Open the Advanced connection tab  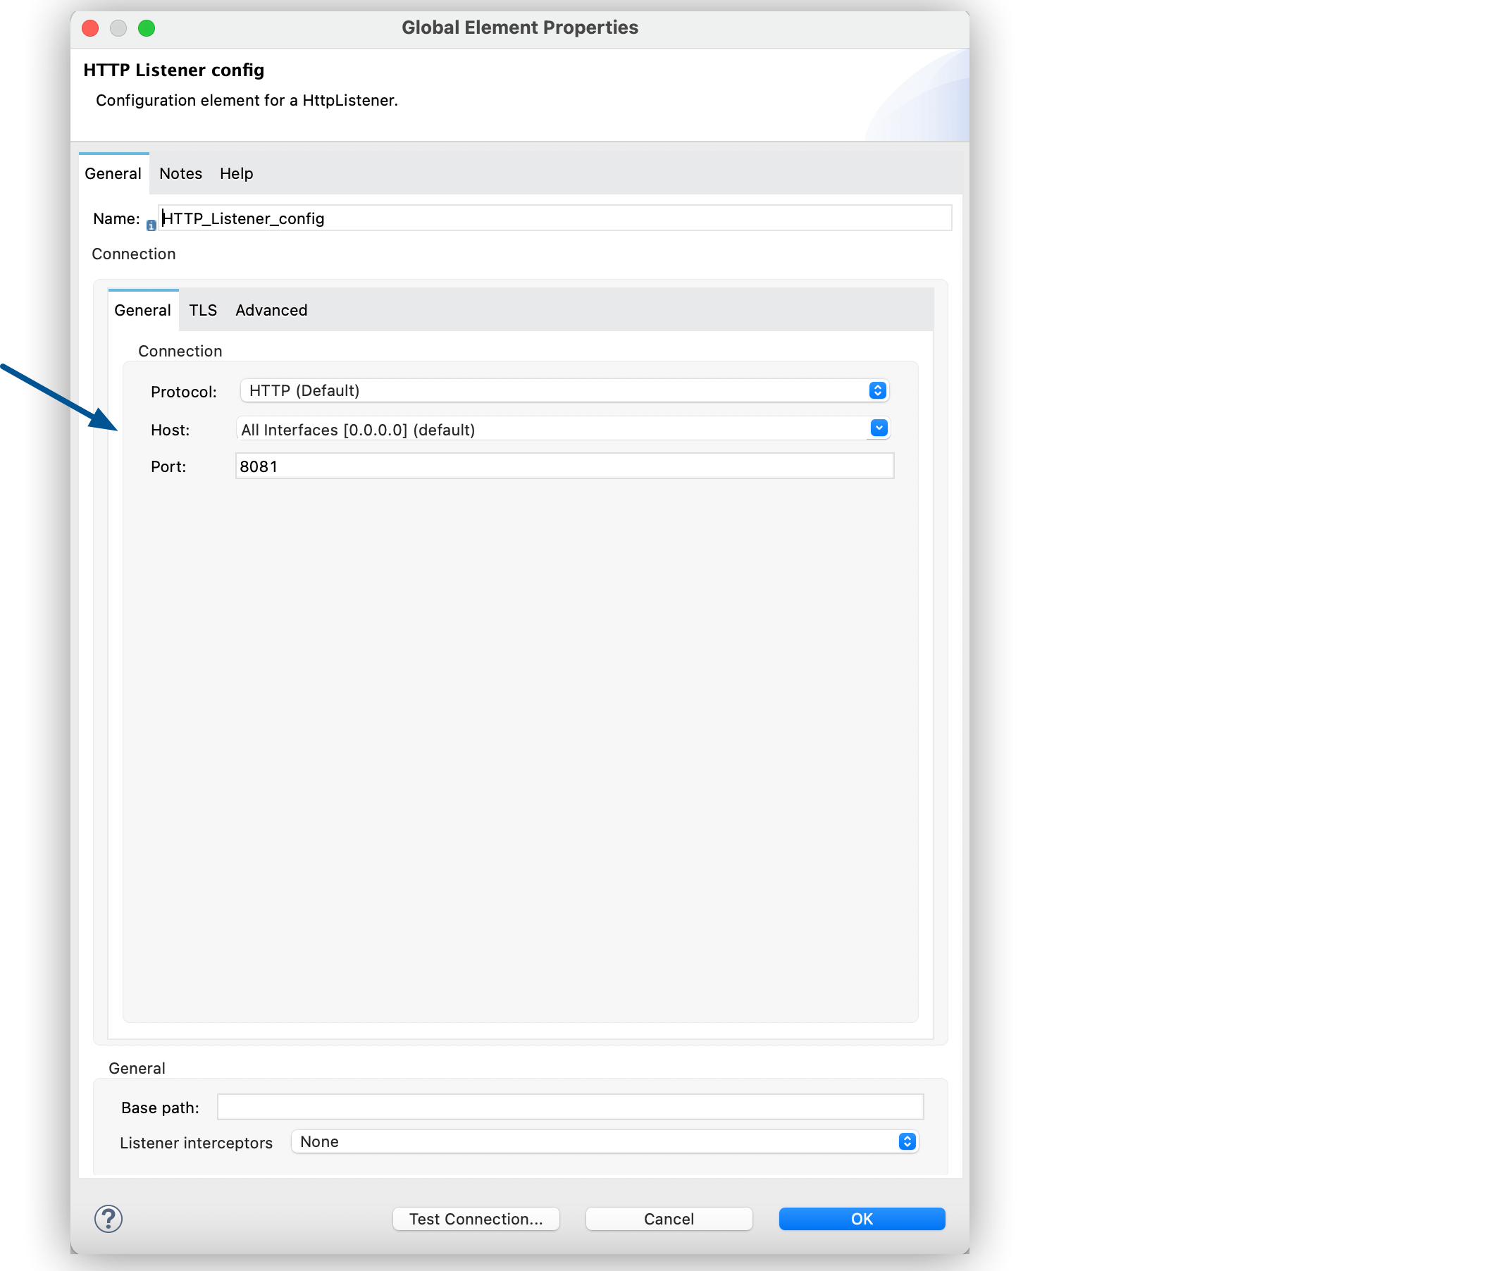point(271,310)
